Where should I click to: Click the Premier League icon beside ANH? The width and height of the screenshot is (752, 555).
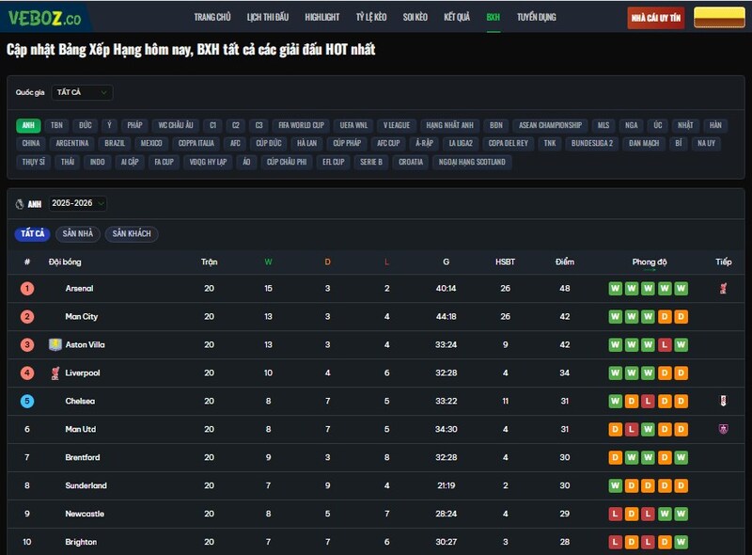click(x=20, y=204)
